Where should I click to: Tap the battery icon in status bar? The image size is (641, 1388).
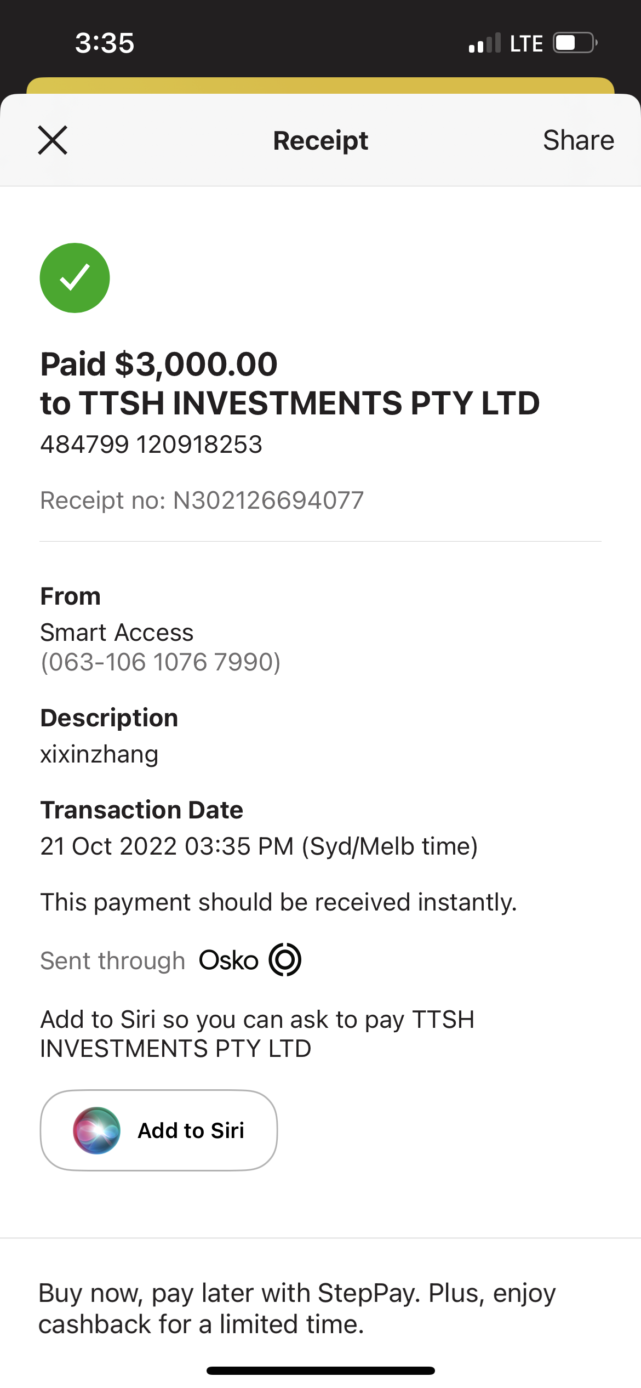[575, 43]
